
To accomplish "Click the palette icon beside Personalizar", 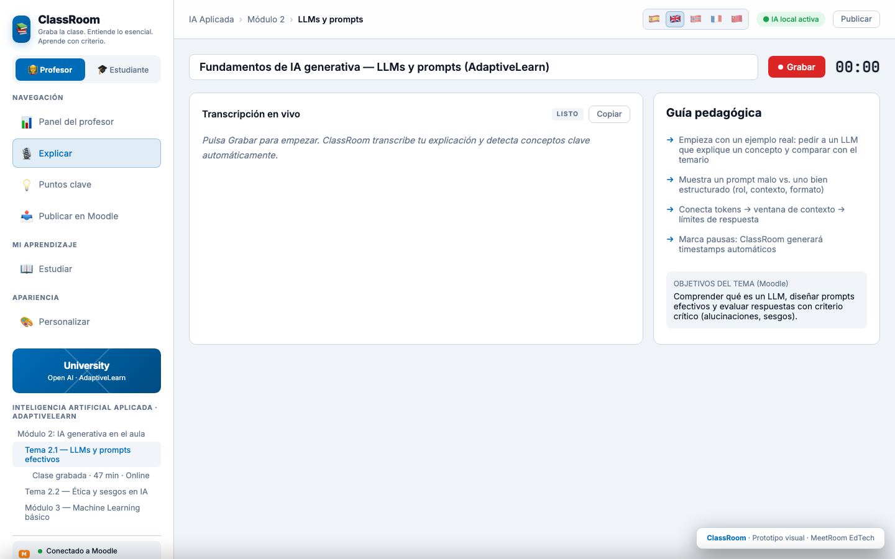I will coord(27,322).
